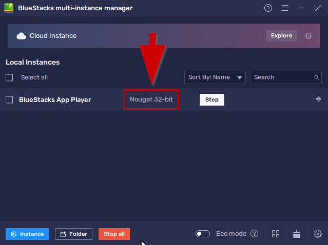Stop the BlueStacks App Player instance
Viewport: 328px width, 245px height.
[x=211, y=99]
